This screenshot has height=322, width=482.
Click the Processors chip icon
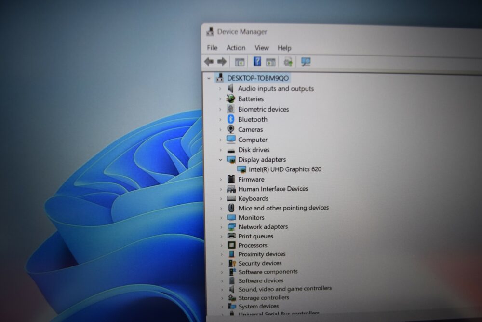[x=231, y=245]
